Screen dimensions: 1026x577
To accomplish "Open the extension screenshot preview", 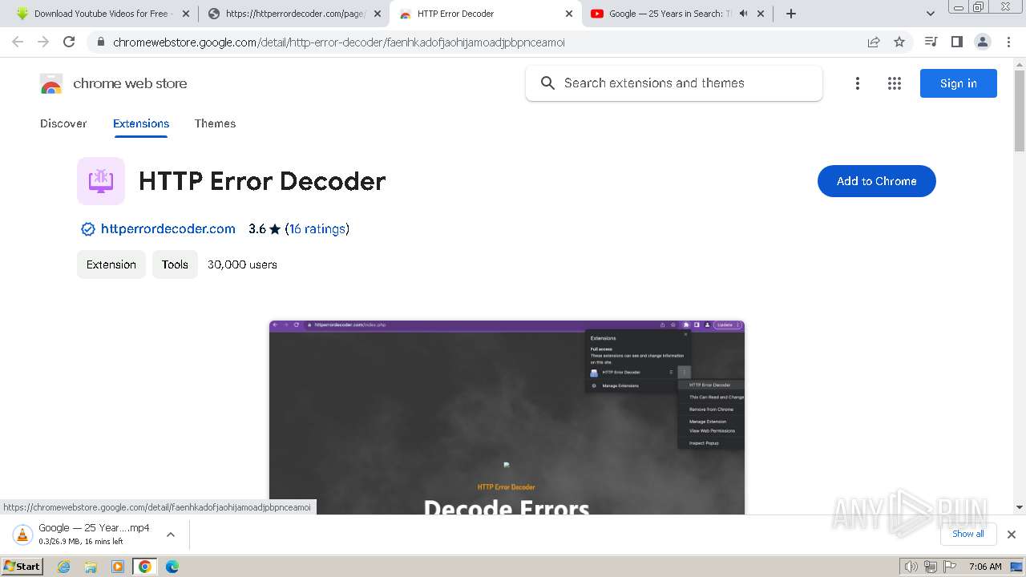I will (507, 418).
